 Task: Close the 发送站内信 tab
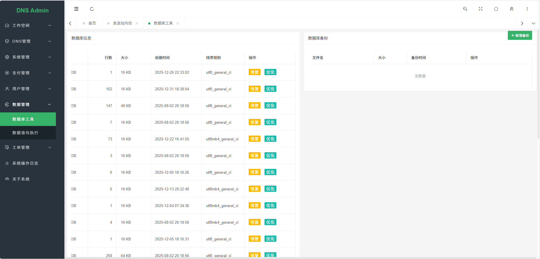[x=137, y=23]
